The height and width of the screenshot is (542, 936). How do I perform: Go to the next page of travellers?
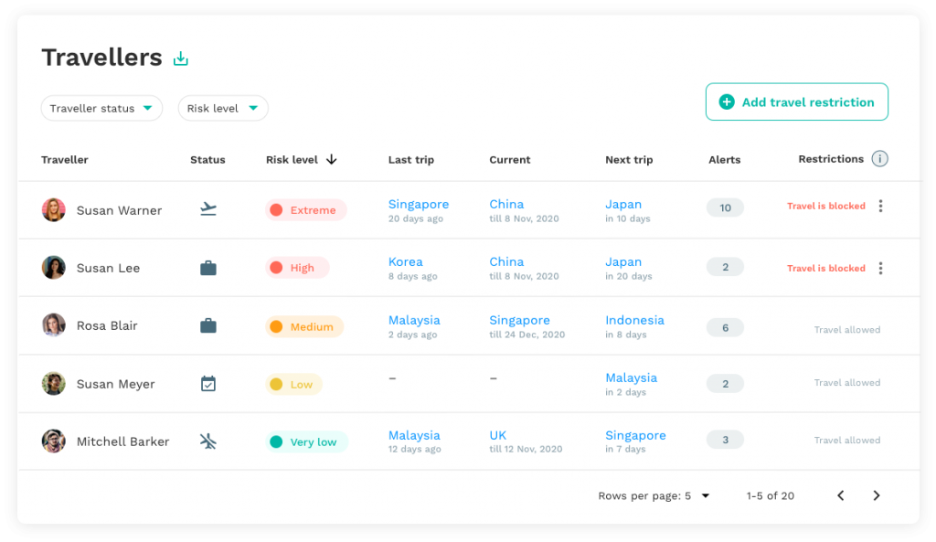(876, 495)
